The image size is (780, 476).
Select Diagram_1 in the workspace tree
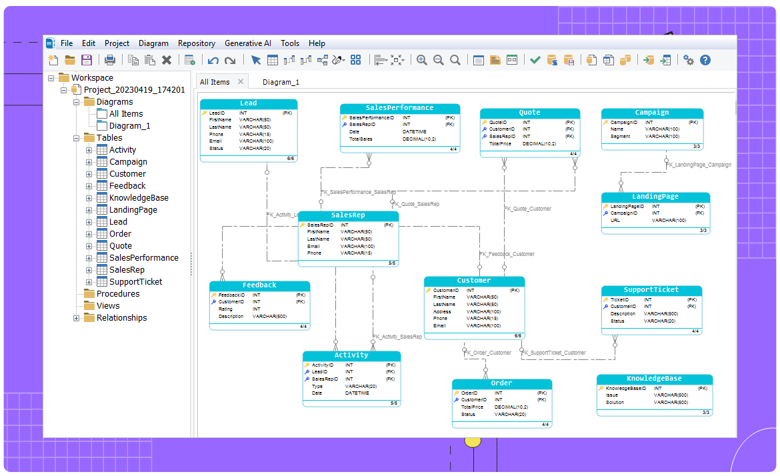coord(129,126)
